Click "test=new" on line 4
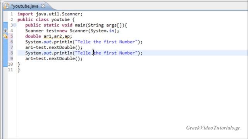The width and height of the screenshot is (248, 139). tap(57, 31)
